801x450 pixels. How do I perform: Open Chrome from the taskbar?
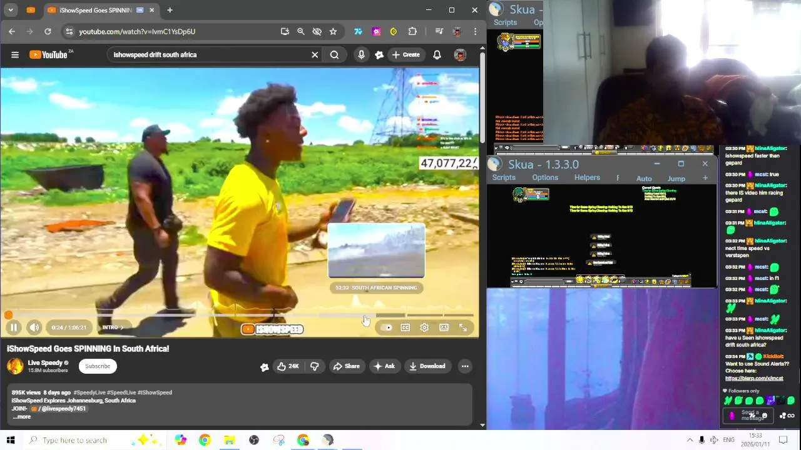205,440
